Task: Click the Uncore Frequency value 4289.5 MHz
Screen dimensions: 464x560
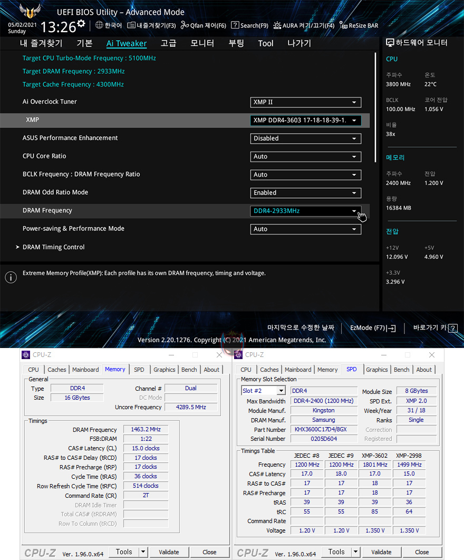Action: tap(191, 407)
